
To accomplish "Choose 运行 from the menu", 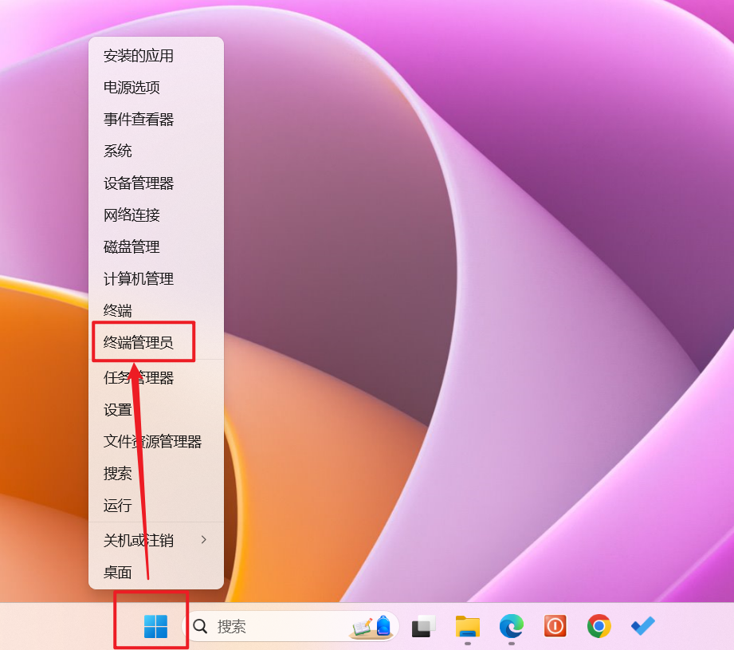I will pos(156,506).
